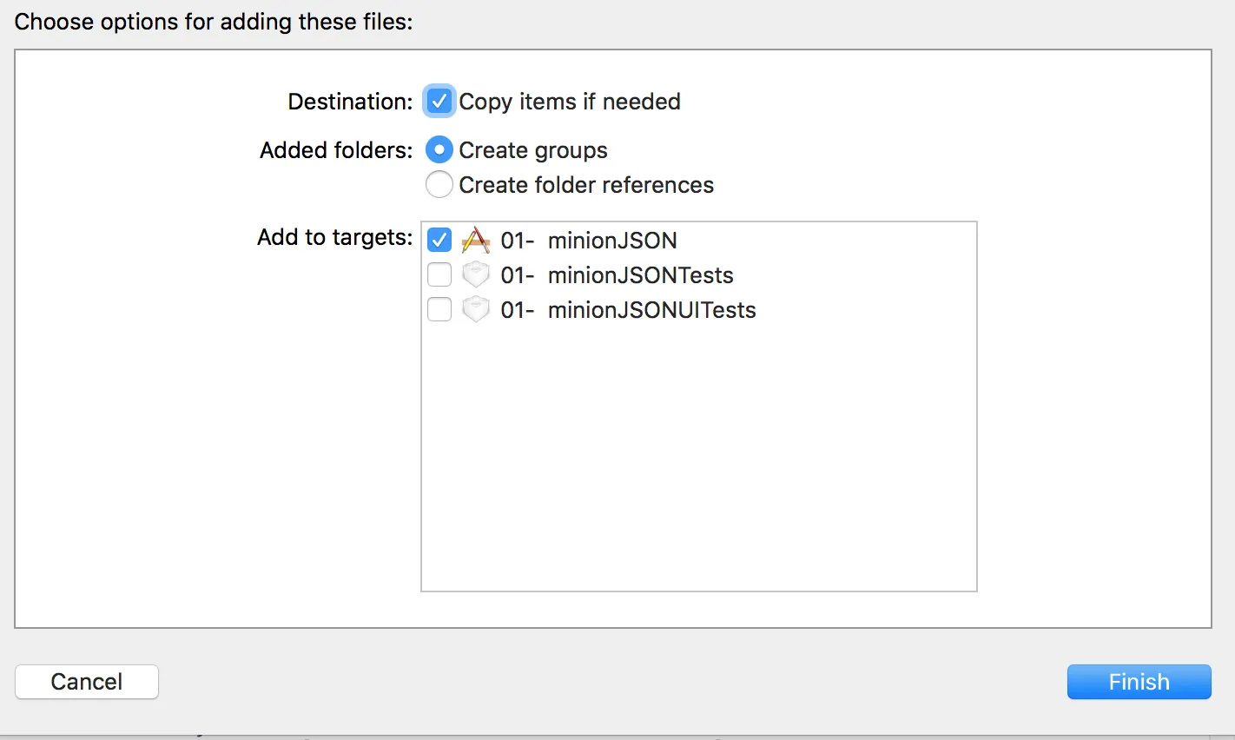Click the 'Destination:' label

[350, 102]
